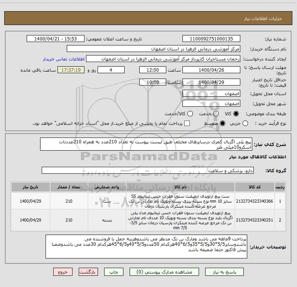The height and width of the screenshot is (287, 297).
Task: Click the شماره نیاز field 1100092751000135
Action: 211,39
